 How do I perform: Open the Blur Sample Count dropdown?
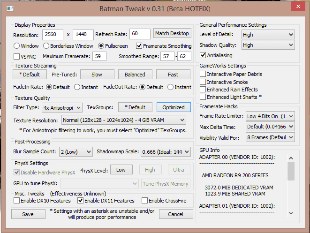click(76, 151)
